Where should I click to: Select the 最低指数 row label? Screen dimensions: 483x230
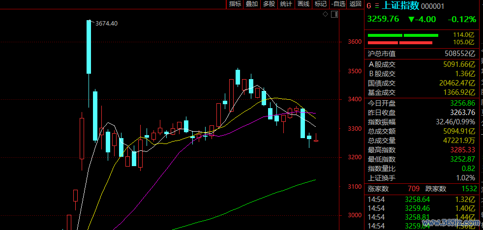[x=382, y=160]
